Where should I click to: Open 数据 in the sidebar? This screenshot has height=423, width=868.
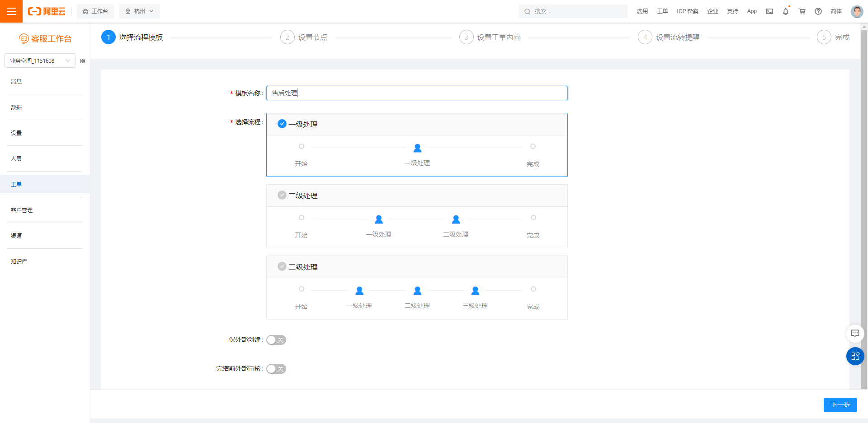(45, 107)
